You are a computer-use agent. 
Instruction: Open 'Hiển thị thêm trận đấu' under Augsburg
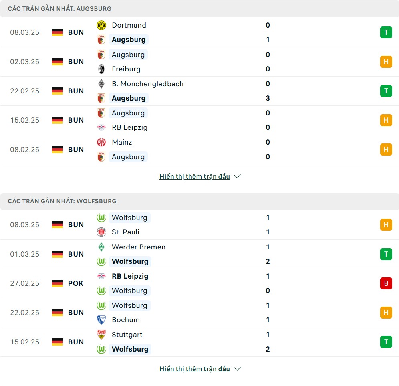click(194, 176)
